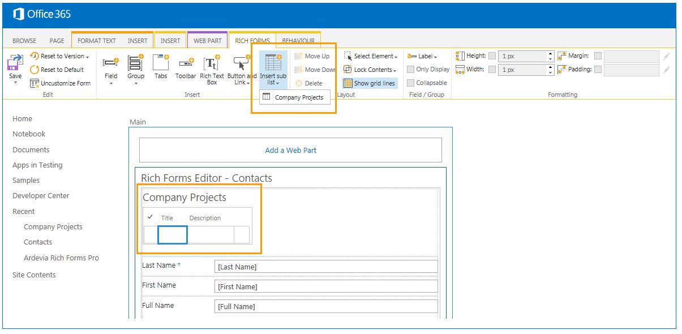Go to Home in left navigation
Image resolution: width=682 pixels, height=334 pixels.
(23, 118)
